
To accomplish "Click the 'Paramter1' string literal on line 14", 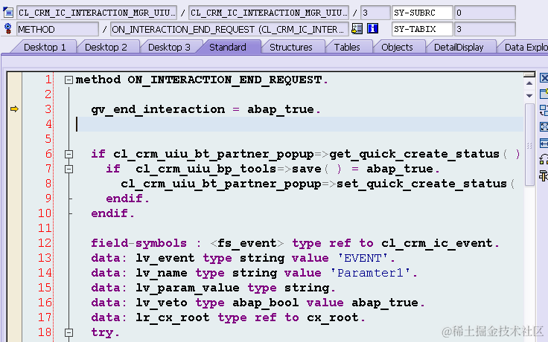I will (x=370, y=273).
